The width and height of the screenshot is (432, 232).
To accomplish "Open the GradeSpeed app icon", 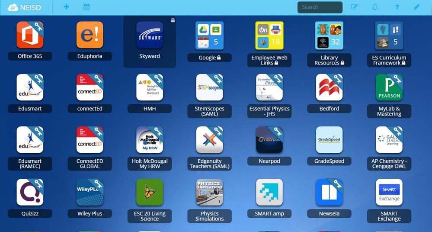I will pyautogui.click(x=329, y=140).
